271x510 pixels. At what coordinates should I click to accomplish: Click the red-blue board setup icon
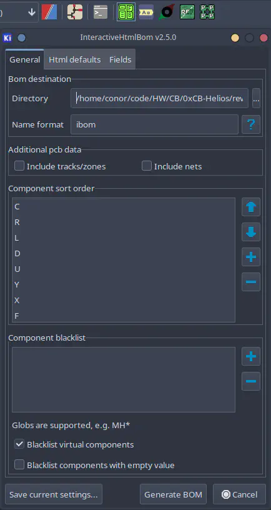(49, 12)
